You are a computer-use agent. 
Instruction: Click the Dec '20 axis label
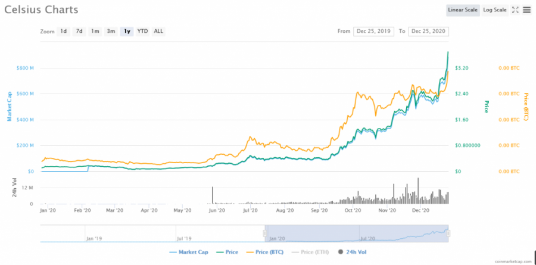click(x=421, y=211)
